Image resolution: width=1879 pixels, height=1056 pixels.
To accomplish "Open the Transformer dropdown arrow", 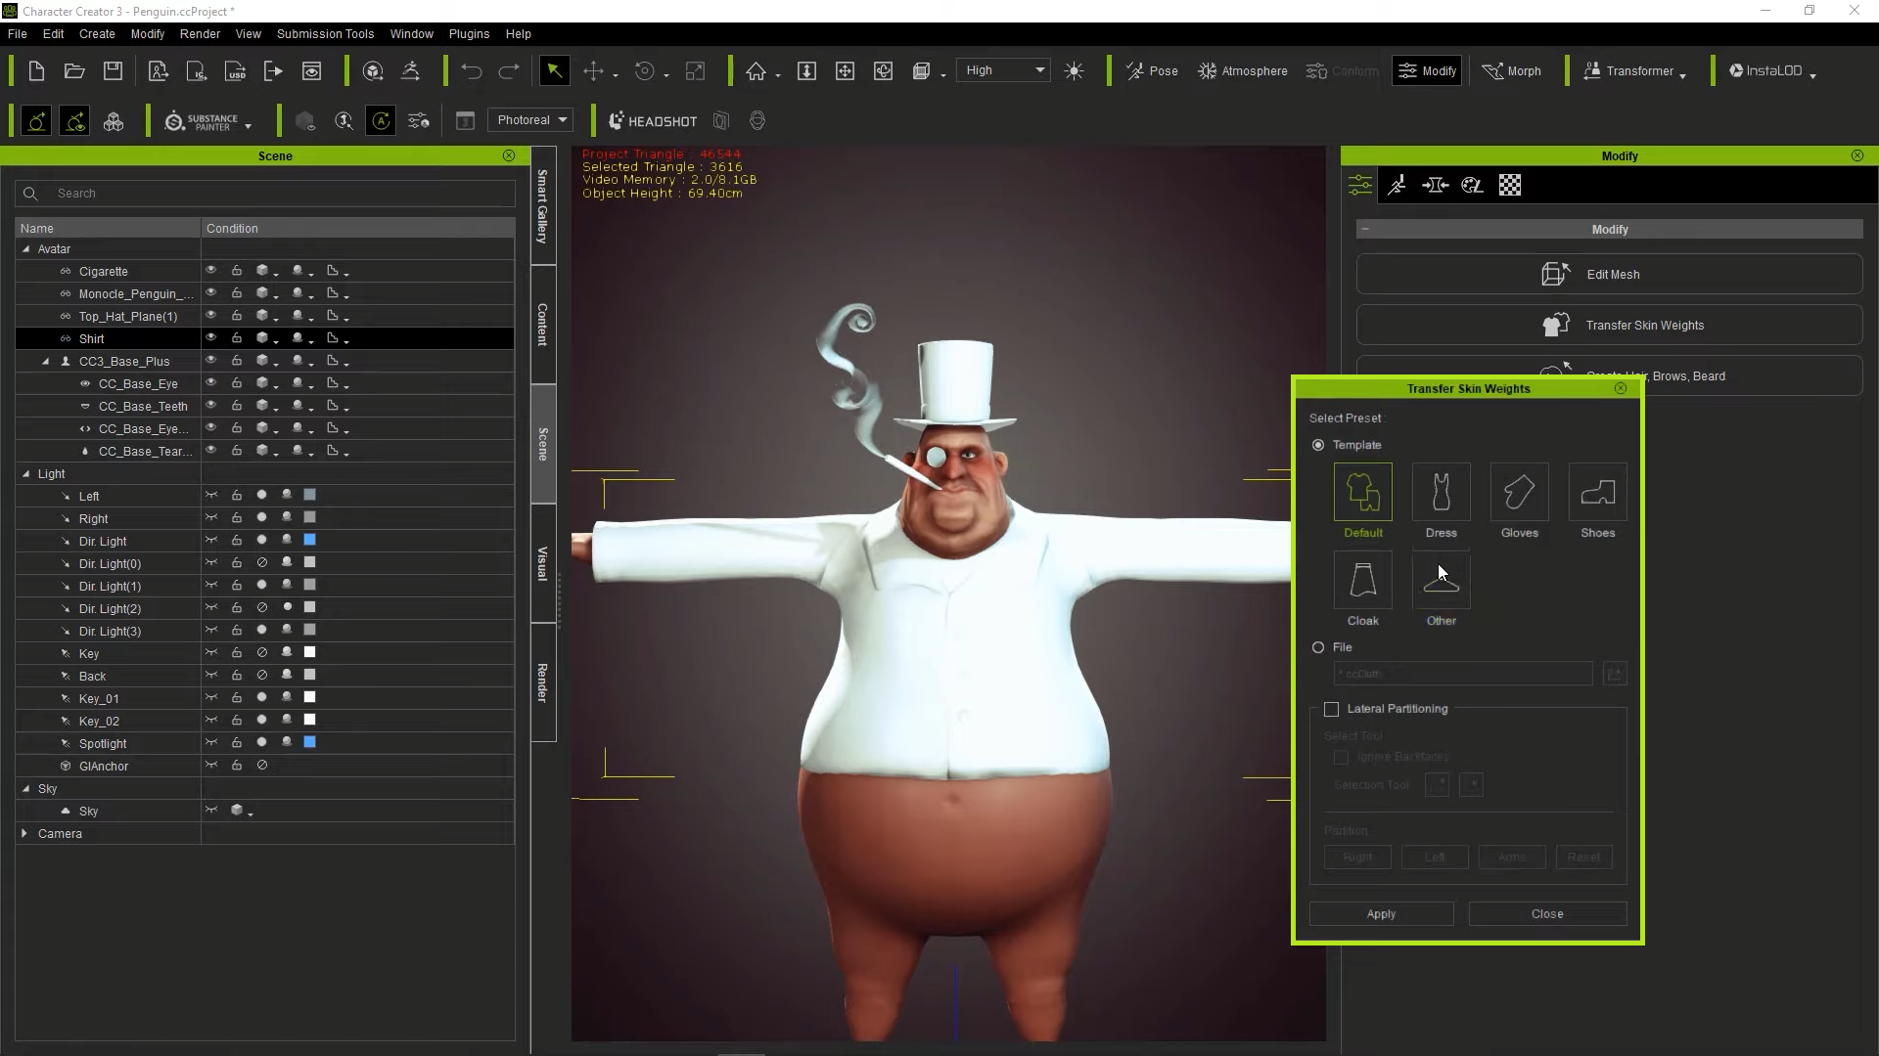I will 1682,74.
